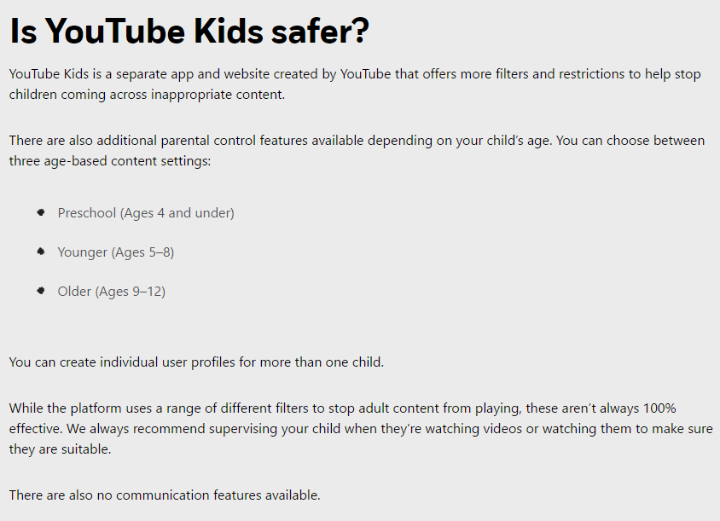
Task: Select 'Younger (Ages 5–8)' list item
Action: [116, 252]
